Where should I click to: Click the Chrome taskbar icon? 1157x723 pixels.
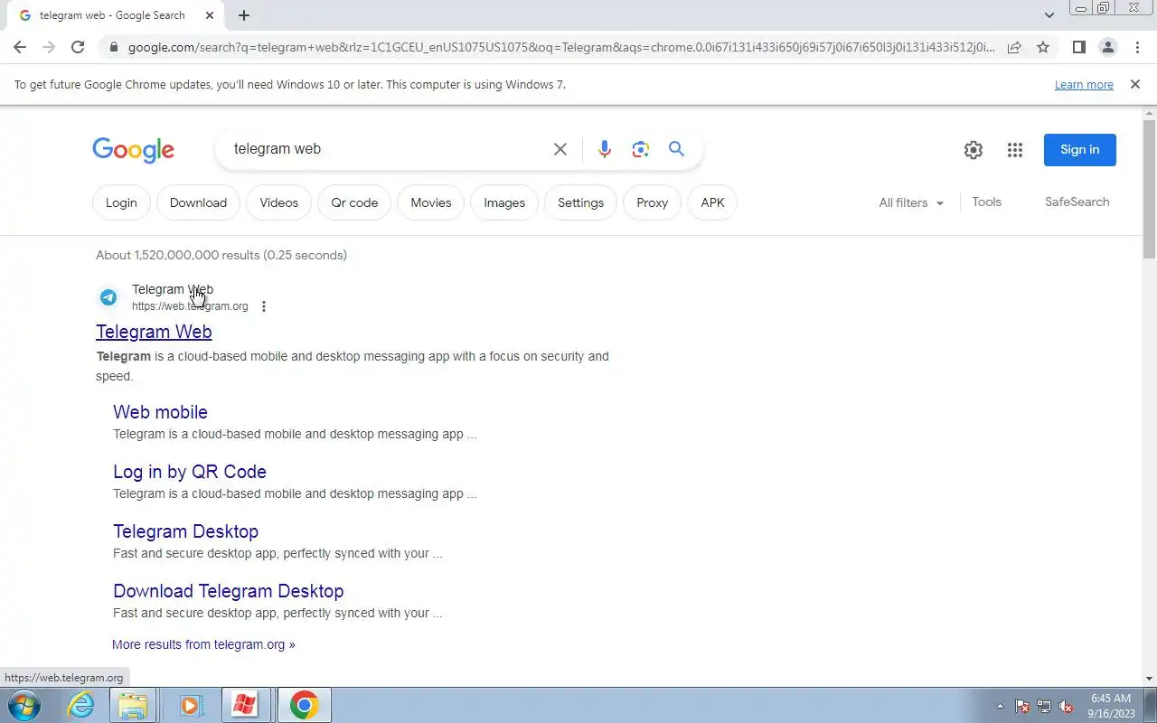tap(304, 705)
